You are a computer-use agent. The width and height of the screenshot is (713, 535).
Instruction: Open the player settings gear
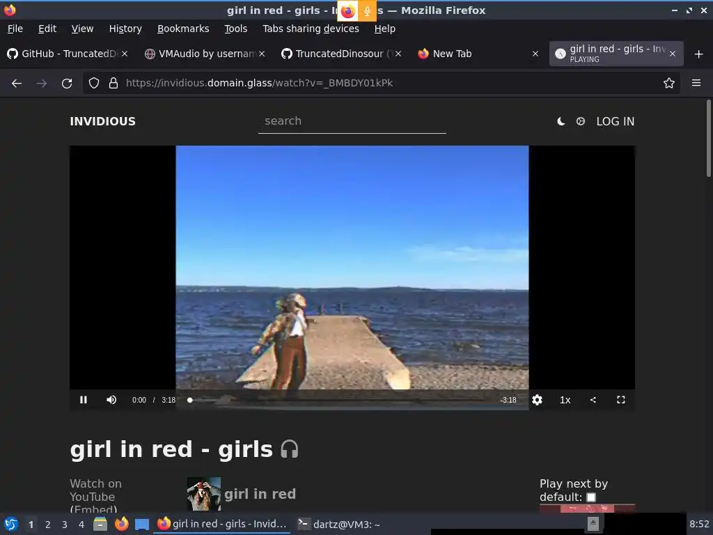pos(537,400)
